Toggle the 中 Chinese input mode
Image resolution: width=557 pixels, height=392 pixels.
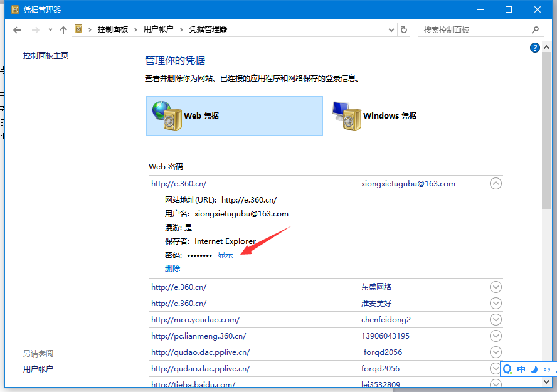tap(521, 369)
